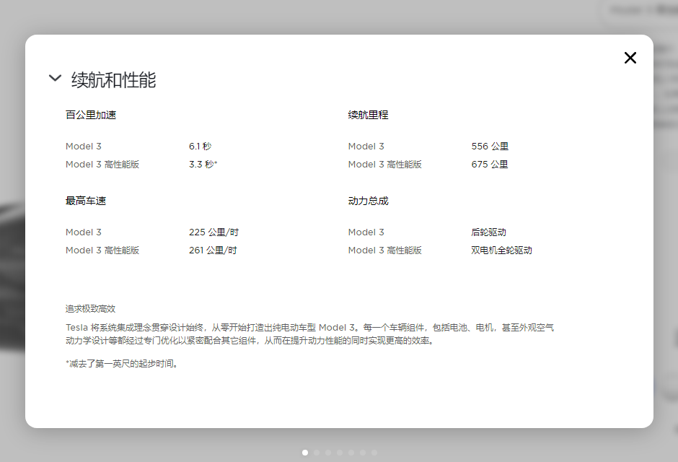Close the specifications modal dialog

coord(630,58)
